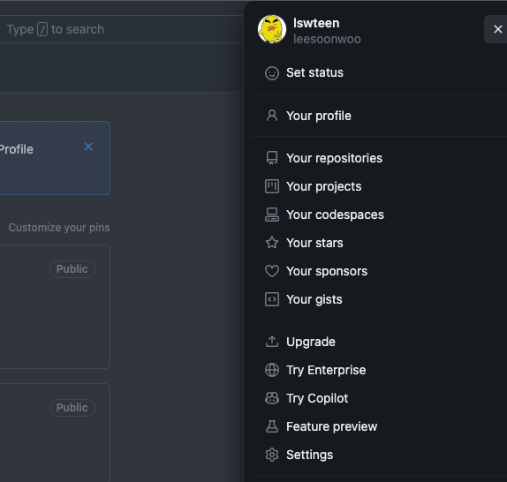This screenshot has width=507, height=482.
Task: Click the Customize your pins link
Action: 59,228
